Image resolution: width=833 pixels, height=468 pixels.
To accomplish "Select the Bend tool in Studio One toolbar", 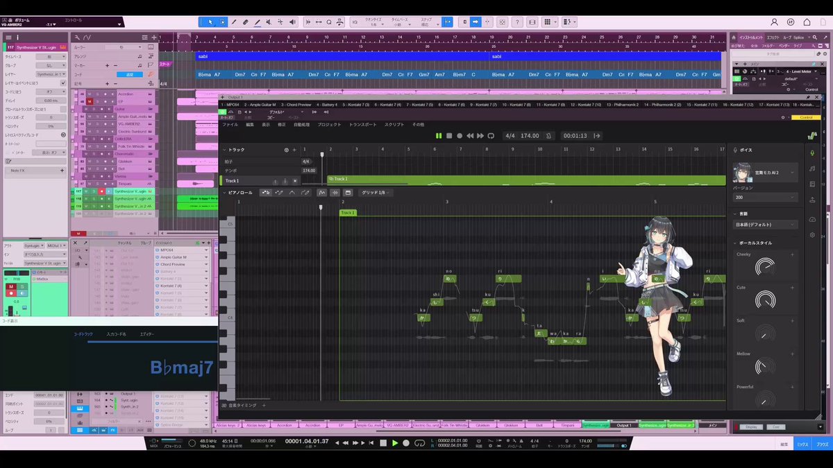I will tap(280, 22).
